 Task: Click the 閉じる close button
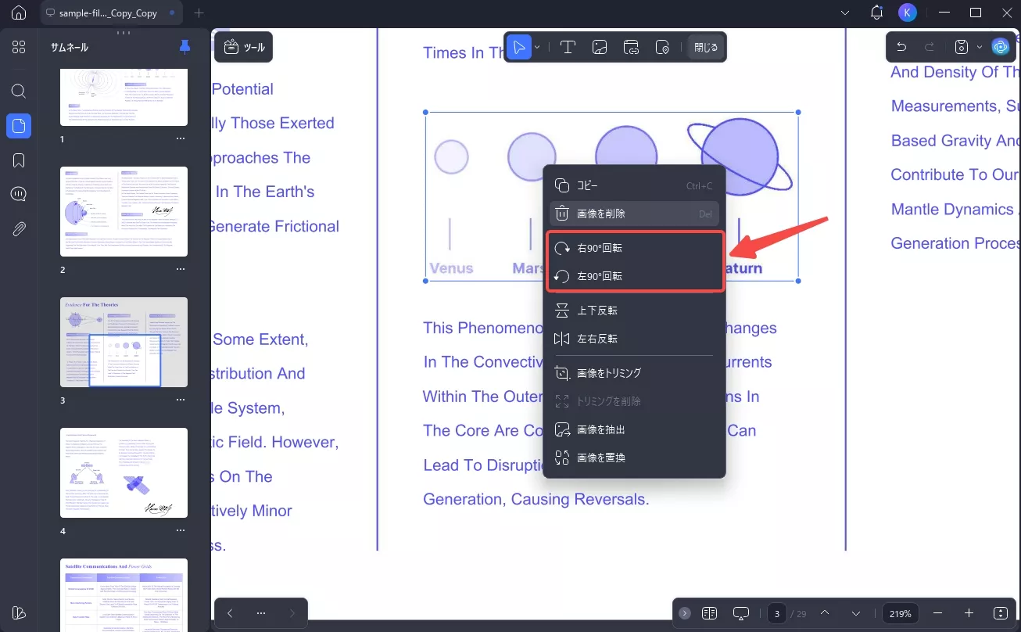[706, 47]
